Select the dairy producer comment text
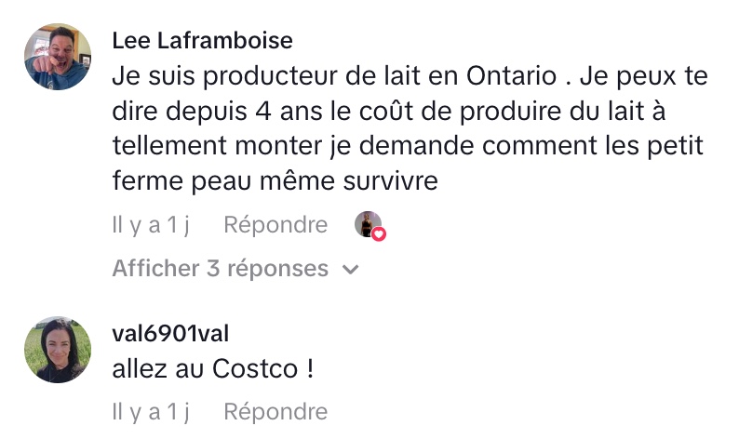Image resolution: width=739 pixels, height=439 pixels. [x=407, y=127]
